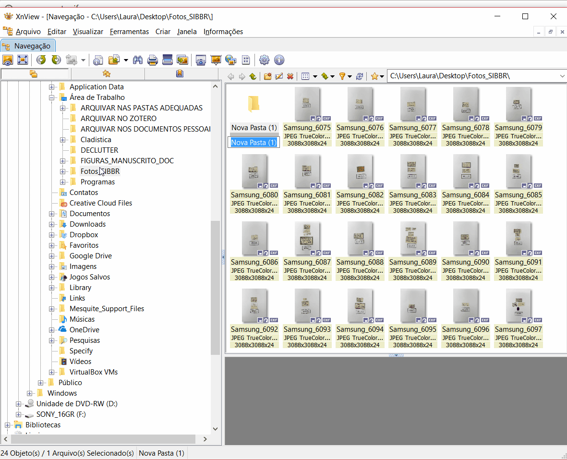Select the Samsung_6075 thumbnail
Screen dimensions: 567x460
(x=307, y=117)
